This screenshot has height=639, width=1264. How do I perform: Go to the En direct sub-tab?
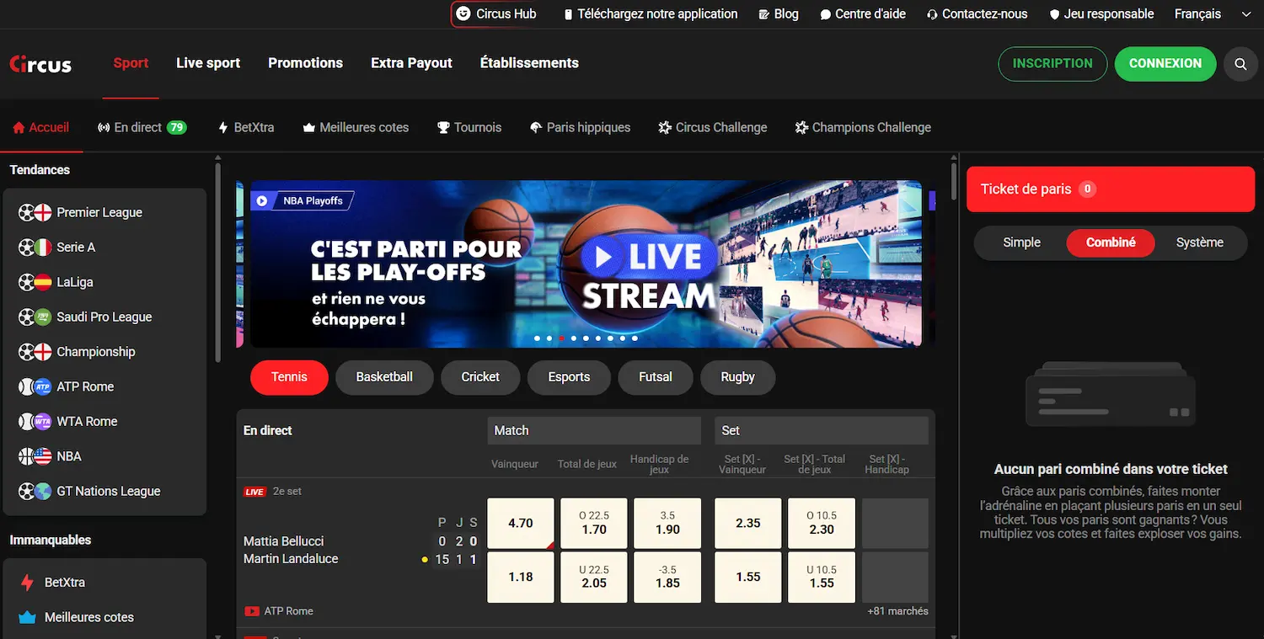click(142, 128)
